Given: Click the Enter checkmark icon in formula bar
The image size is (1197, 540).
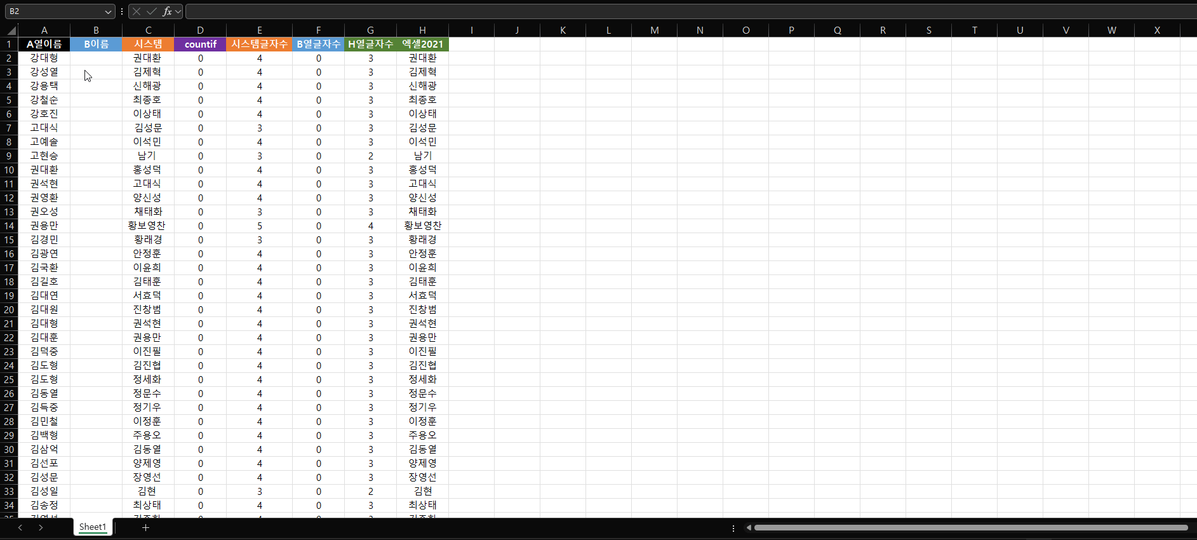Looking at the screenshot, I should (x=151, y=11).
